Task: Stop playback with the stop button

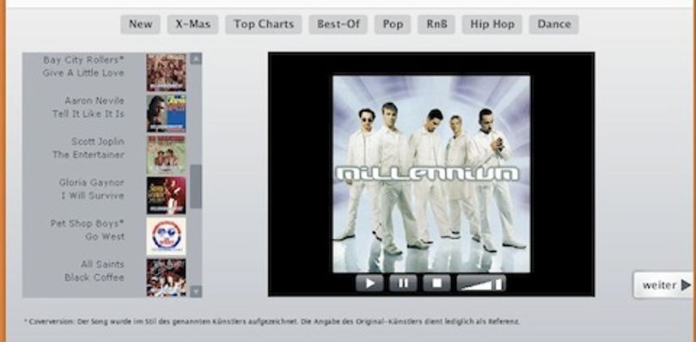Action: point(437,283)
